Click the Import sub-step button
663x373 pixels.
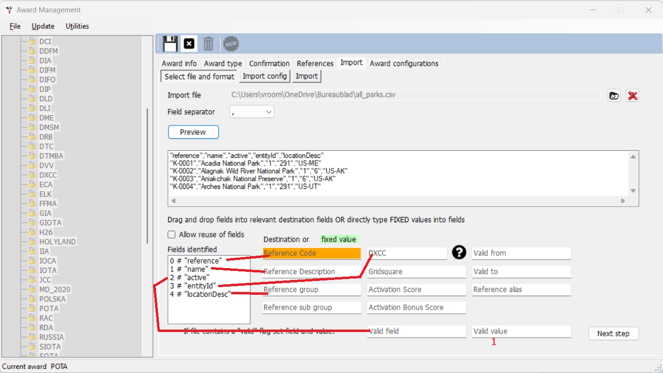(x=307, y=76)
